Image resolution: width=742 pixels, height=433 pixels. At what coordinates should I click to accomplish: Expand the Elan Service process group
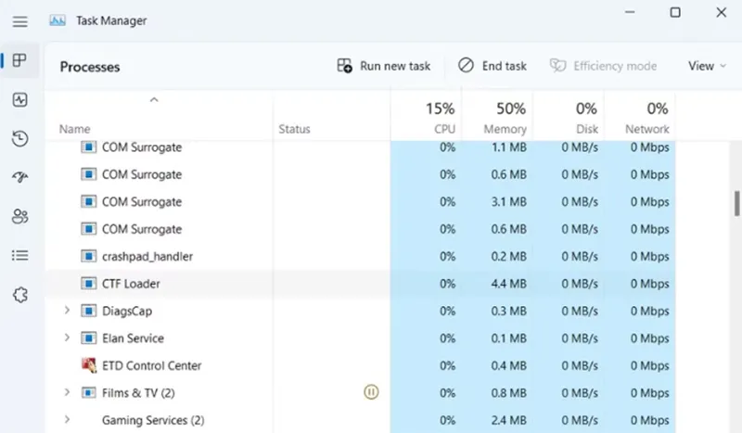(67, 338)
